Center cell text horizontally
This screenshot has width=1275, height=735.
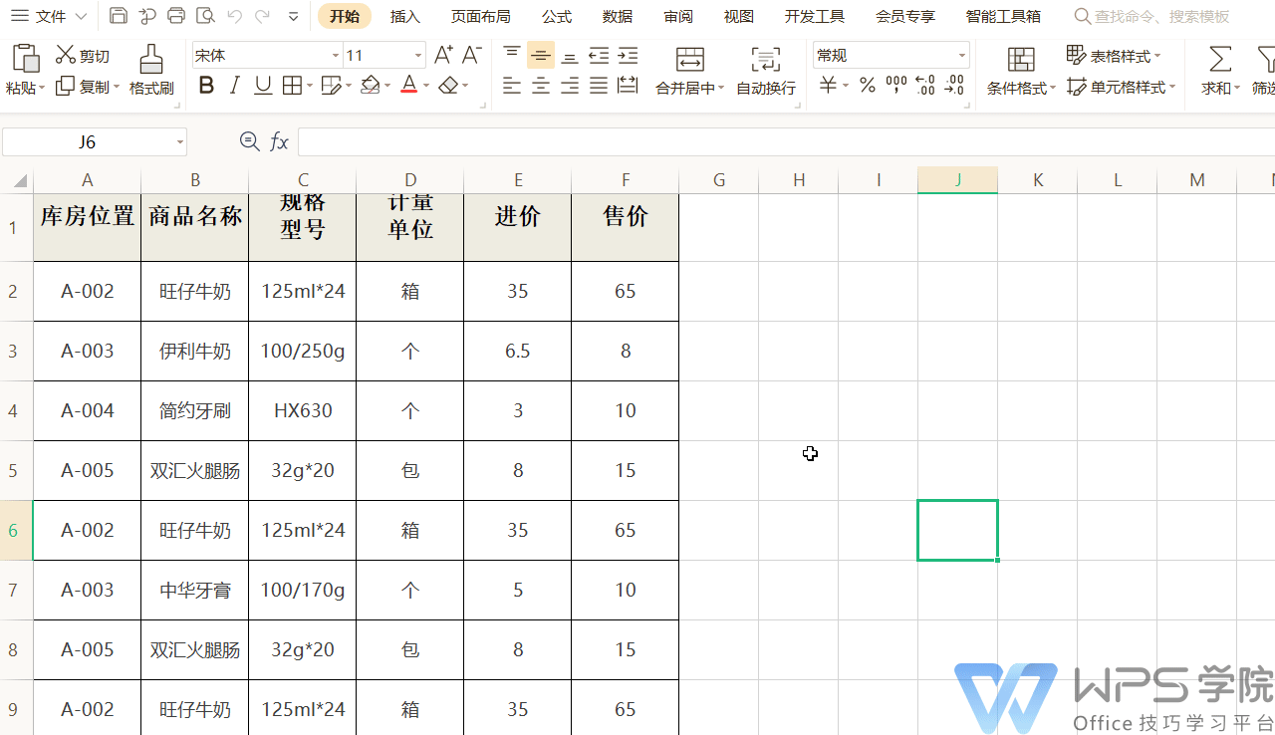point(541,87)
